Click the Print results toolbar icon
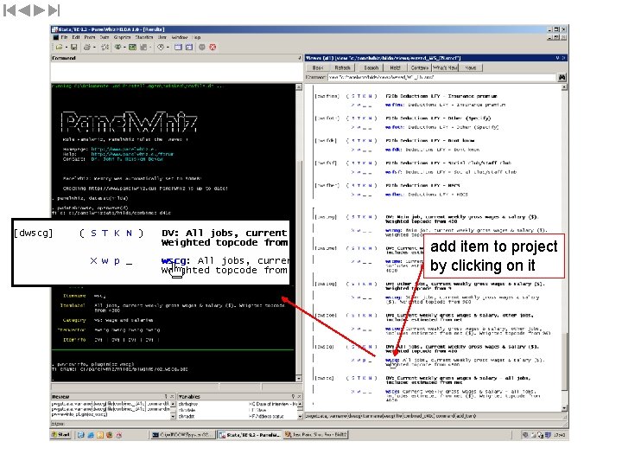Viewport: 622px width, 467px height. click(x=87, y=48)
